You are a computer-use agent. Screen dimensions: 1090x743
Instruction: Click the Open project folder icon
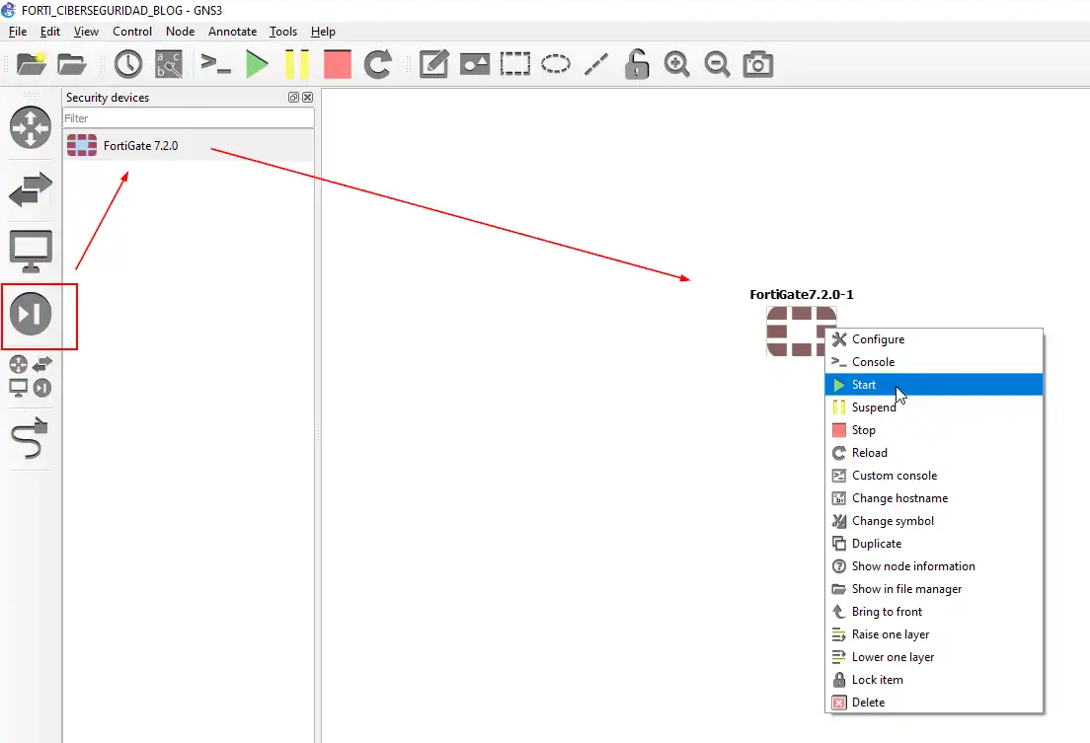point(72,64)
